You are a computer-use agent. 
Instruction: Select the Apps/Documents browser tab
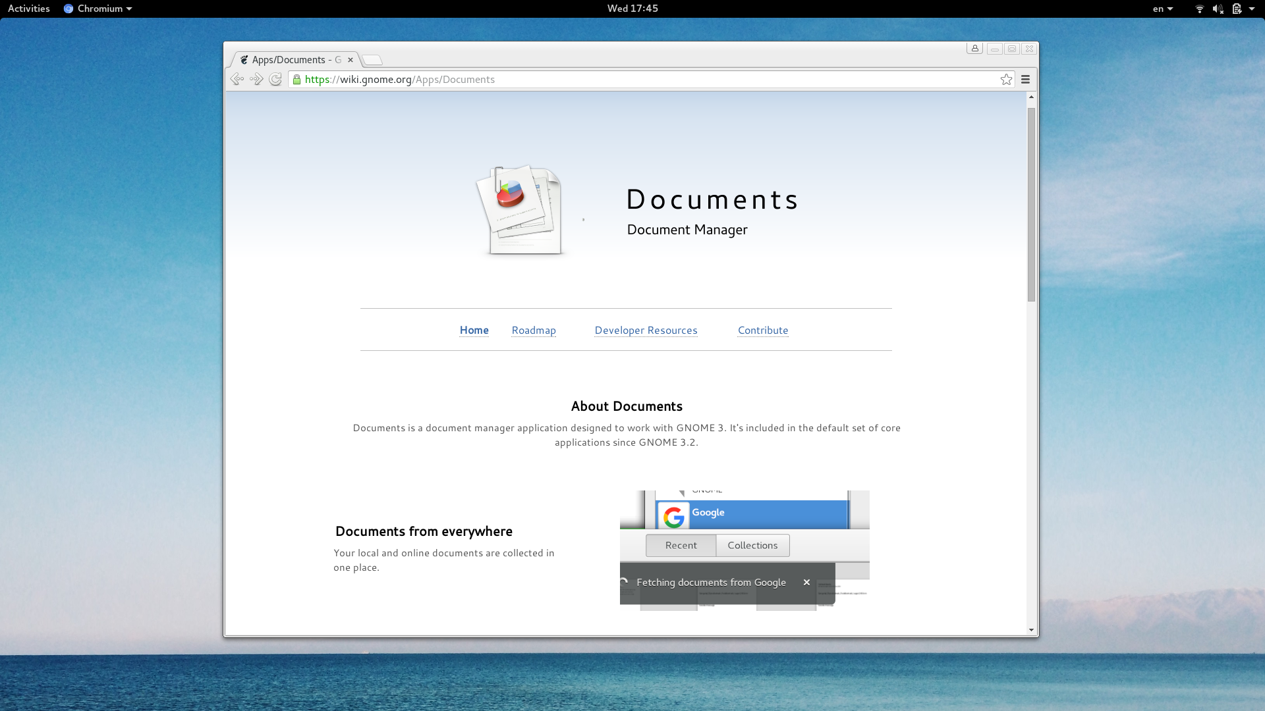point(296,60)
